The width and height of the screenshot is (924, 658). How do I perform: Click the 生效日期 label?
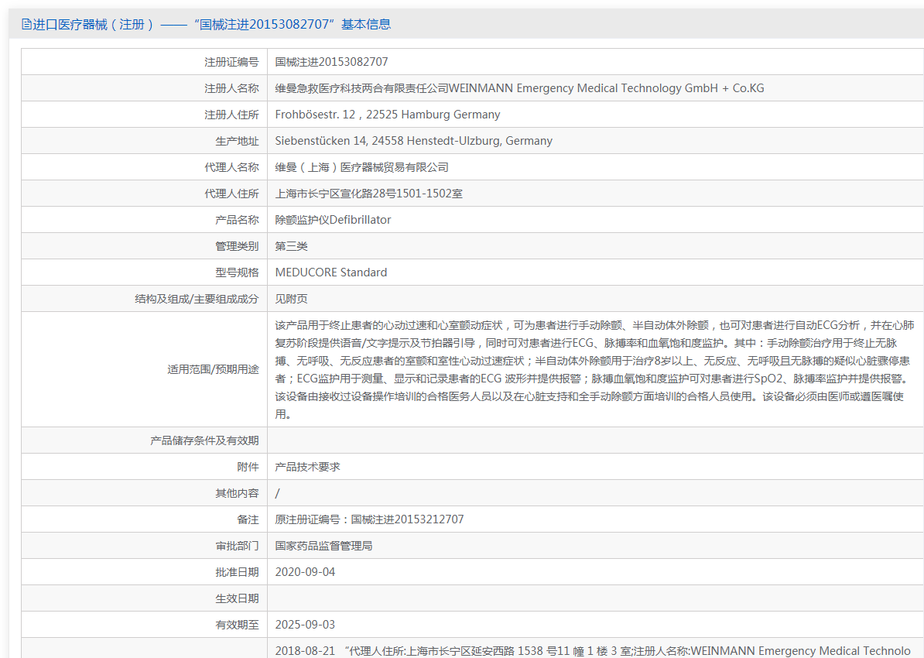(237, 598)
